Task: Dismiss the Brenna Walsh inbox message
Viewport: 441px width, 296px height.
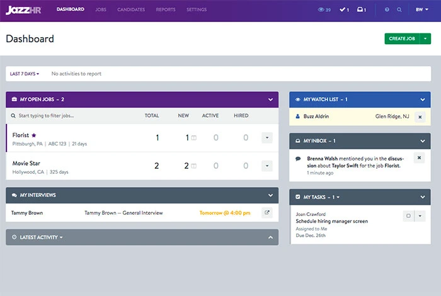Action: (420, 157)
